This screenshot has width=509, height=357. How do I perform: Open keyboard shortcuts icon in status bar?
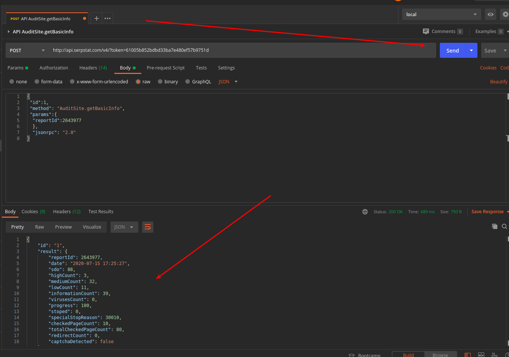495,355
